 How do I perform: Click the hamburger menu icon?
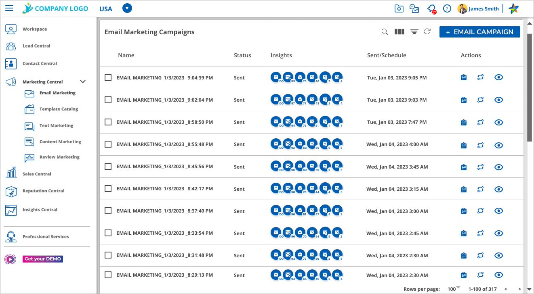pos(9,8)
